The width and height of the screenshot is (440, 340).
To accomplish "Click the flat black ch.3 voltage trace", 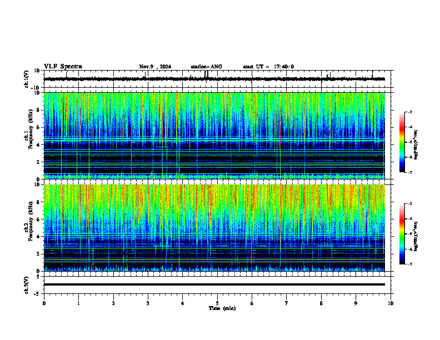I will (x=214, y=284).
